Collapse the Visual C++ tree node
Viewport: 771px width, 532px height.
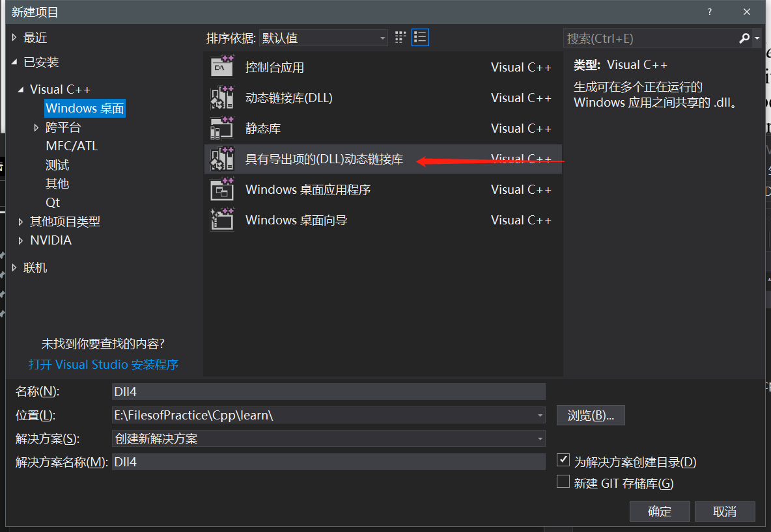[x=21, y=89]
